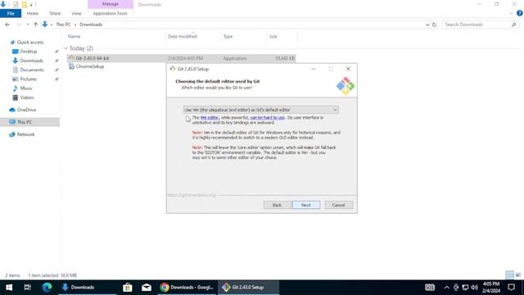This screenshot has height=295, width=524.
Task: Click This PC in the address breadcrumb
Action: [x=64, y=25]
